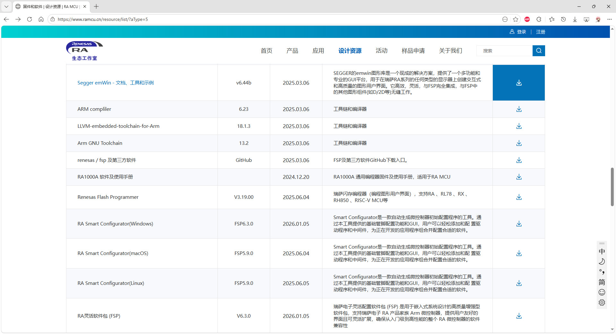
Task: Toggle the IME half-moon width mode
Action: click(x=602, y=262)
